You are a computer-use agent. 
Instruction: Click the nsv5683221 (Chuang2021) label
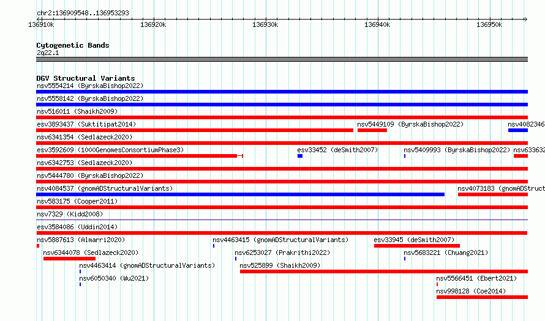tap(446, 253)
